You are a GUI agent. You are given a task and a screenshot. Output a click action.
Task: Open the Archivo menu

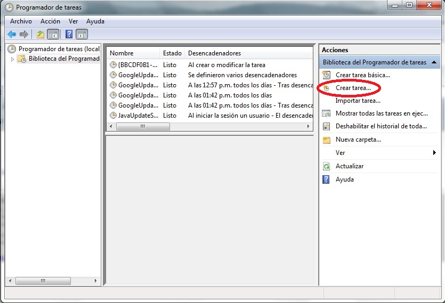(x=21, y=21)
